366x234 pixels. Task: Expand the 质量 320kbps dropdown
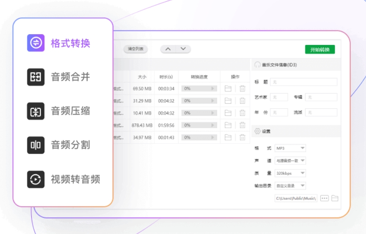[290, 173]
